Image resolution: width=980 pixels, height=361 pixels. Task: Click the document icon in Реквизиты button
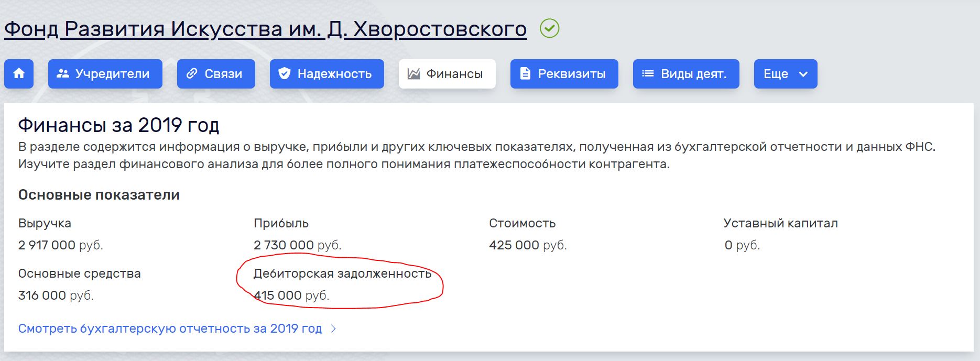click(525, 74)
